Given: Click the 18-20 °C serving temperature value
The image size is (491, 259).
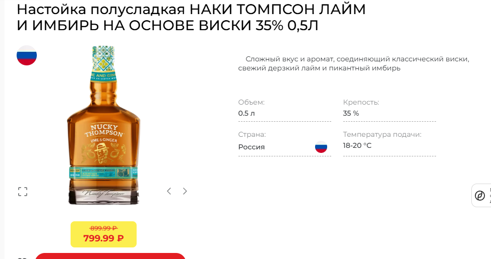Looking at the screenshot, I should click(357, 145).
